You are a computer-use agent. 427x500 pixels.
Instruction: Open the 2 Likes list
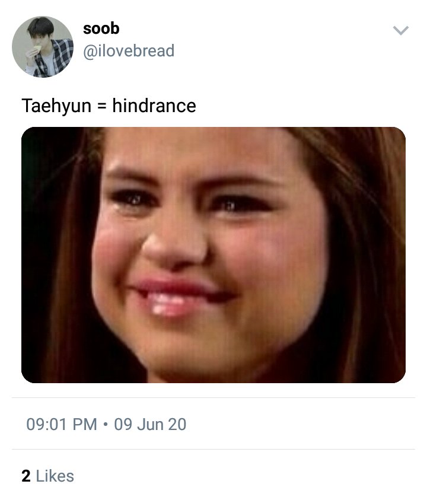(x=48, y=476)
